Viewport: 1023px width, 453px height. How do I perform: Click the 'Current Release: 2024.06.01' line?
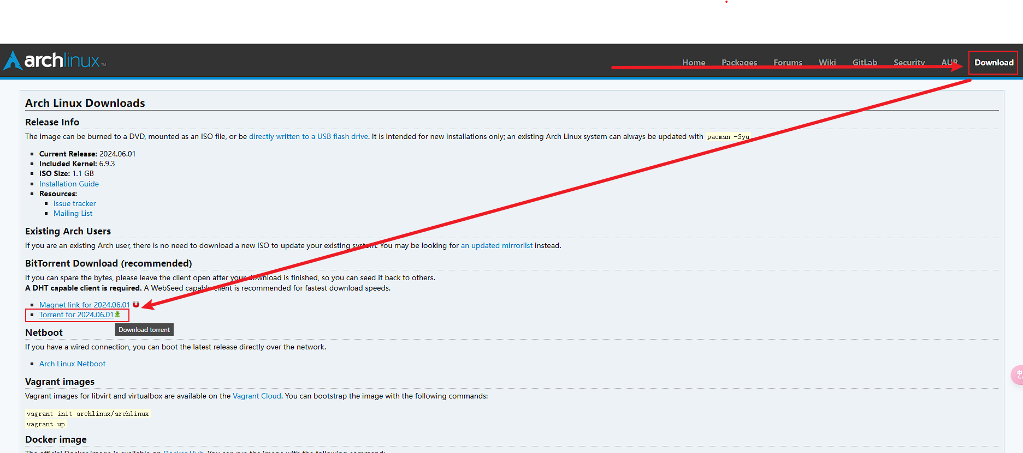click(87, 154)
